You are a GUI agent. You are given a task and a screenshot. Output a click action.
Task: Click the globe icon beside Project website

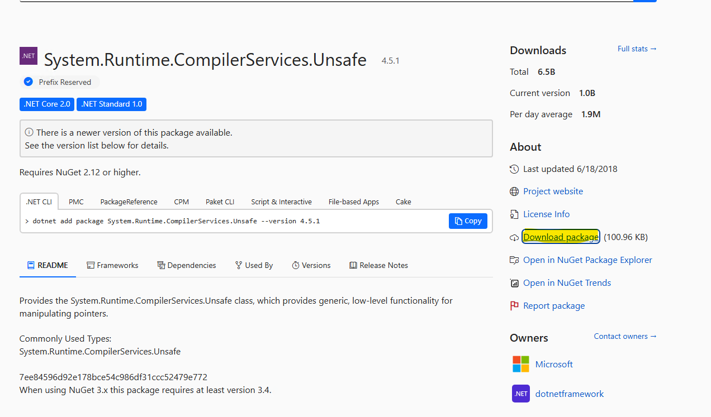coord(514,191)
